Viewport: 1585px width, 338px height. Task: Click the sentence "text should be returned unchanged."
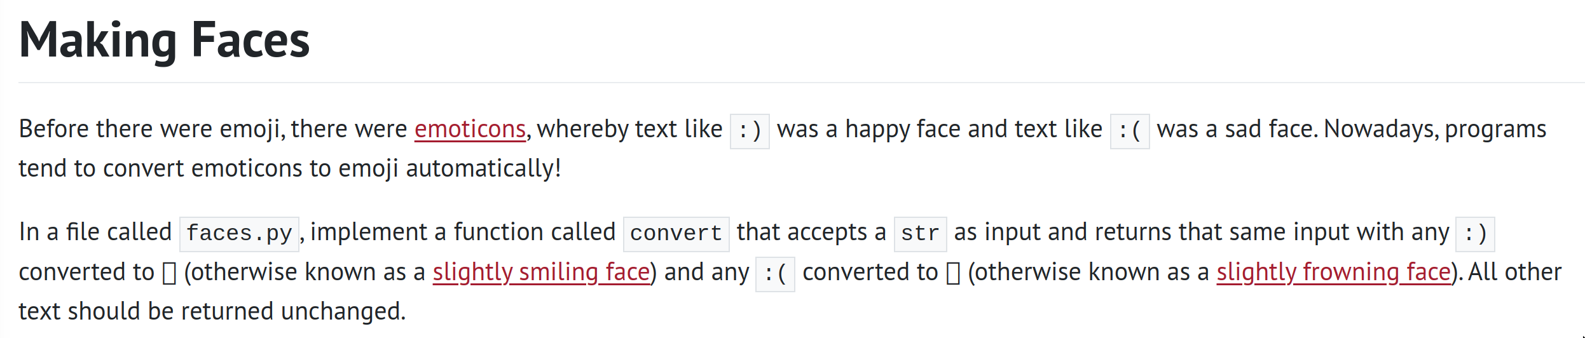point(212,311)
